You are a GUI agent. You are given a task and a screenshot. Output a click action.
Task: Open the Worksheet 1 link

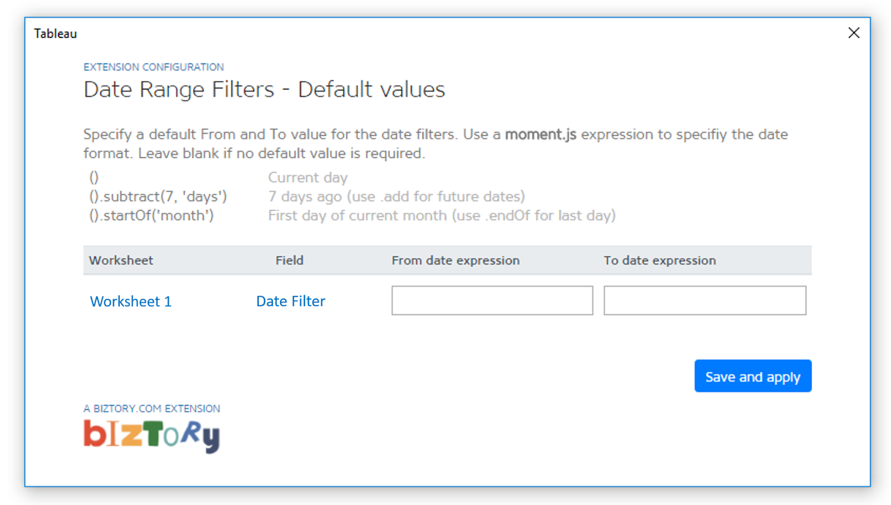[131, 301]
